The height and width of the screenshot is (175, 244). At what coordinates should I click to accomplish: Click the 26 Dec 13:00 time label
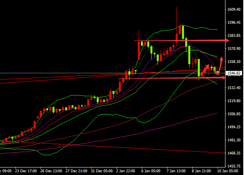click(53, 171)
